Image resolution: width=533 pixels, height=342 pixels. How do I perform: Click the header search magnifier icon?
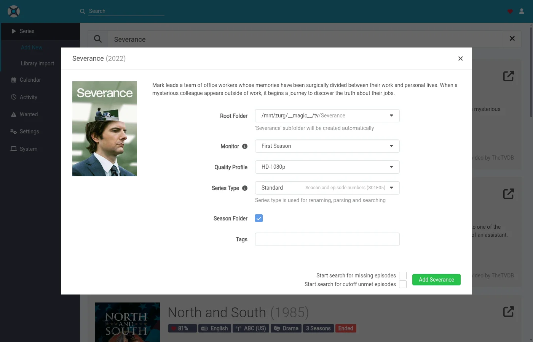(x=82, y=11)
